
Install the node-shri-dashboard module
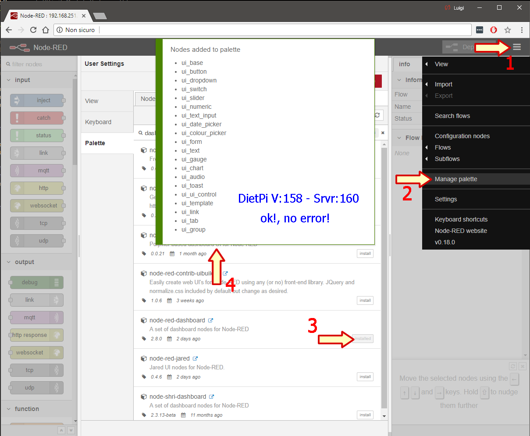coord(365,415)
